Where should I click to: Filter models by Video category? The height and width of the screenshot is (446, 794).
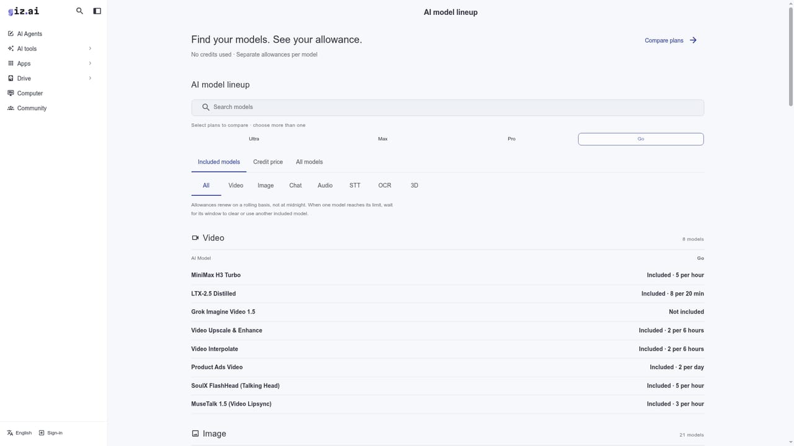click(x=236, y=185)
